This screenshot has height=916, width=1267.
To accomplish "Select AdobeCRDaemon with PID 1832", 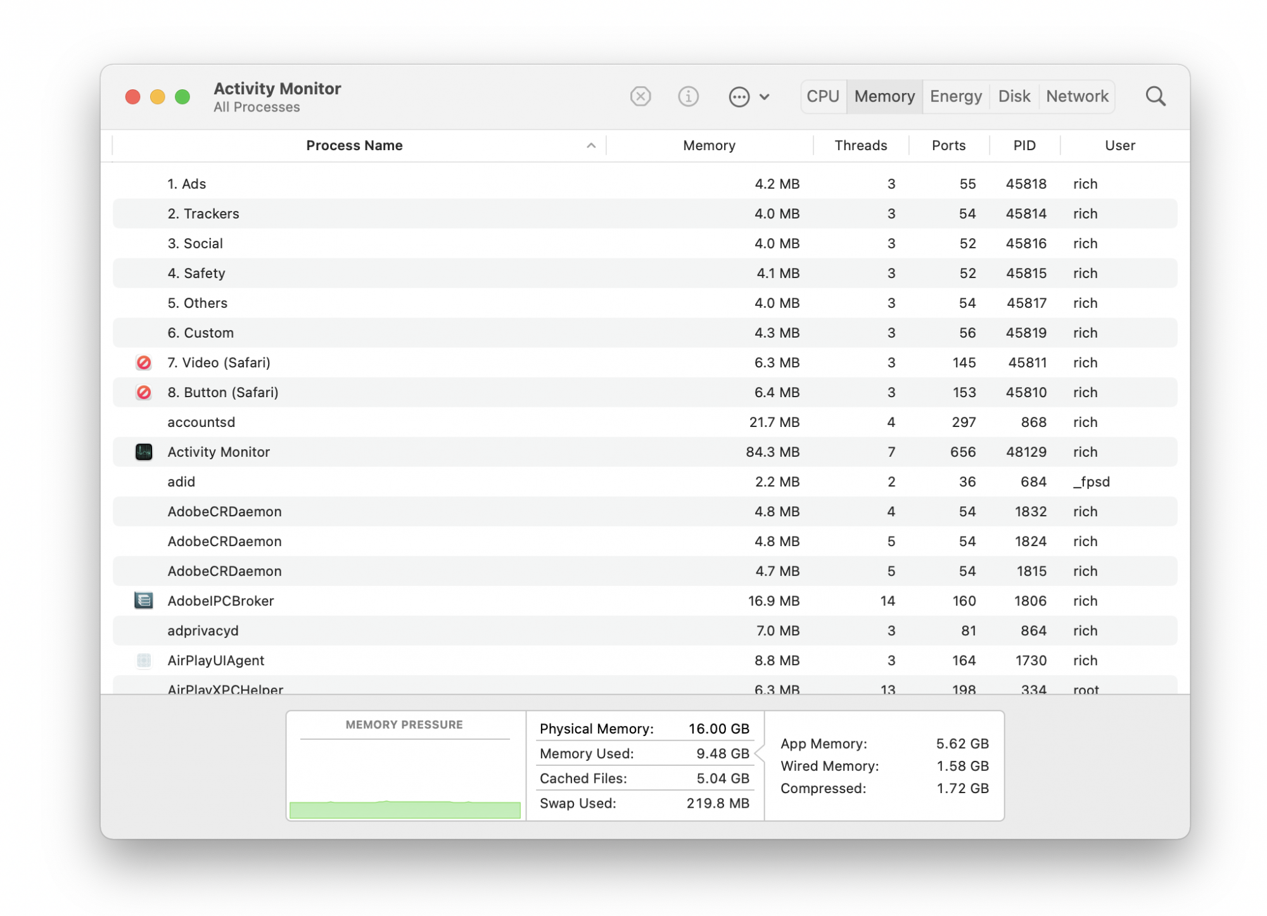I will click(645, 511).
